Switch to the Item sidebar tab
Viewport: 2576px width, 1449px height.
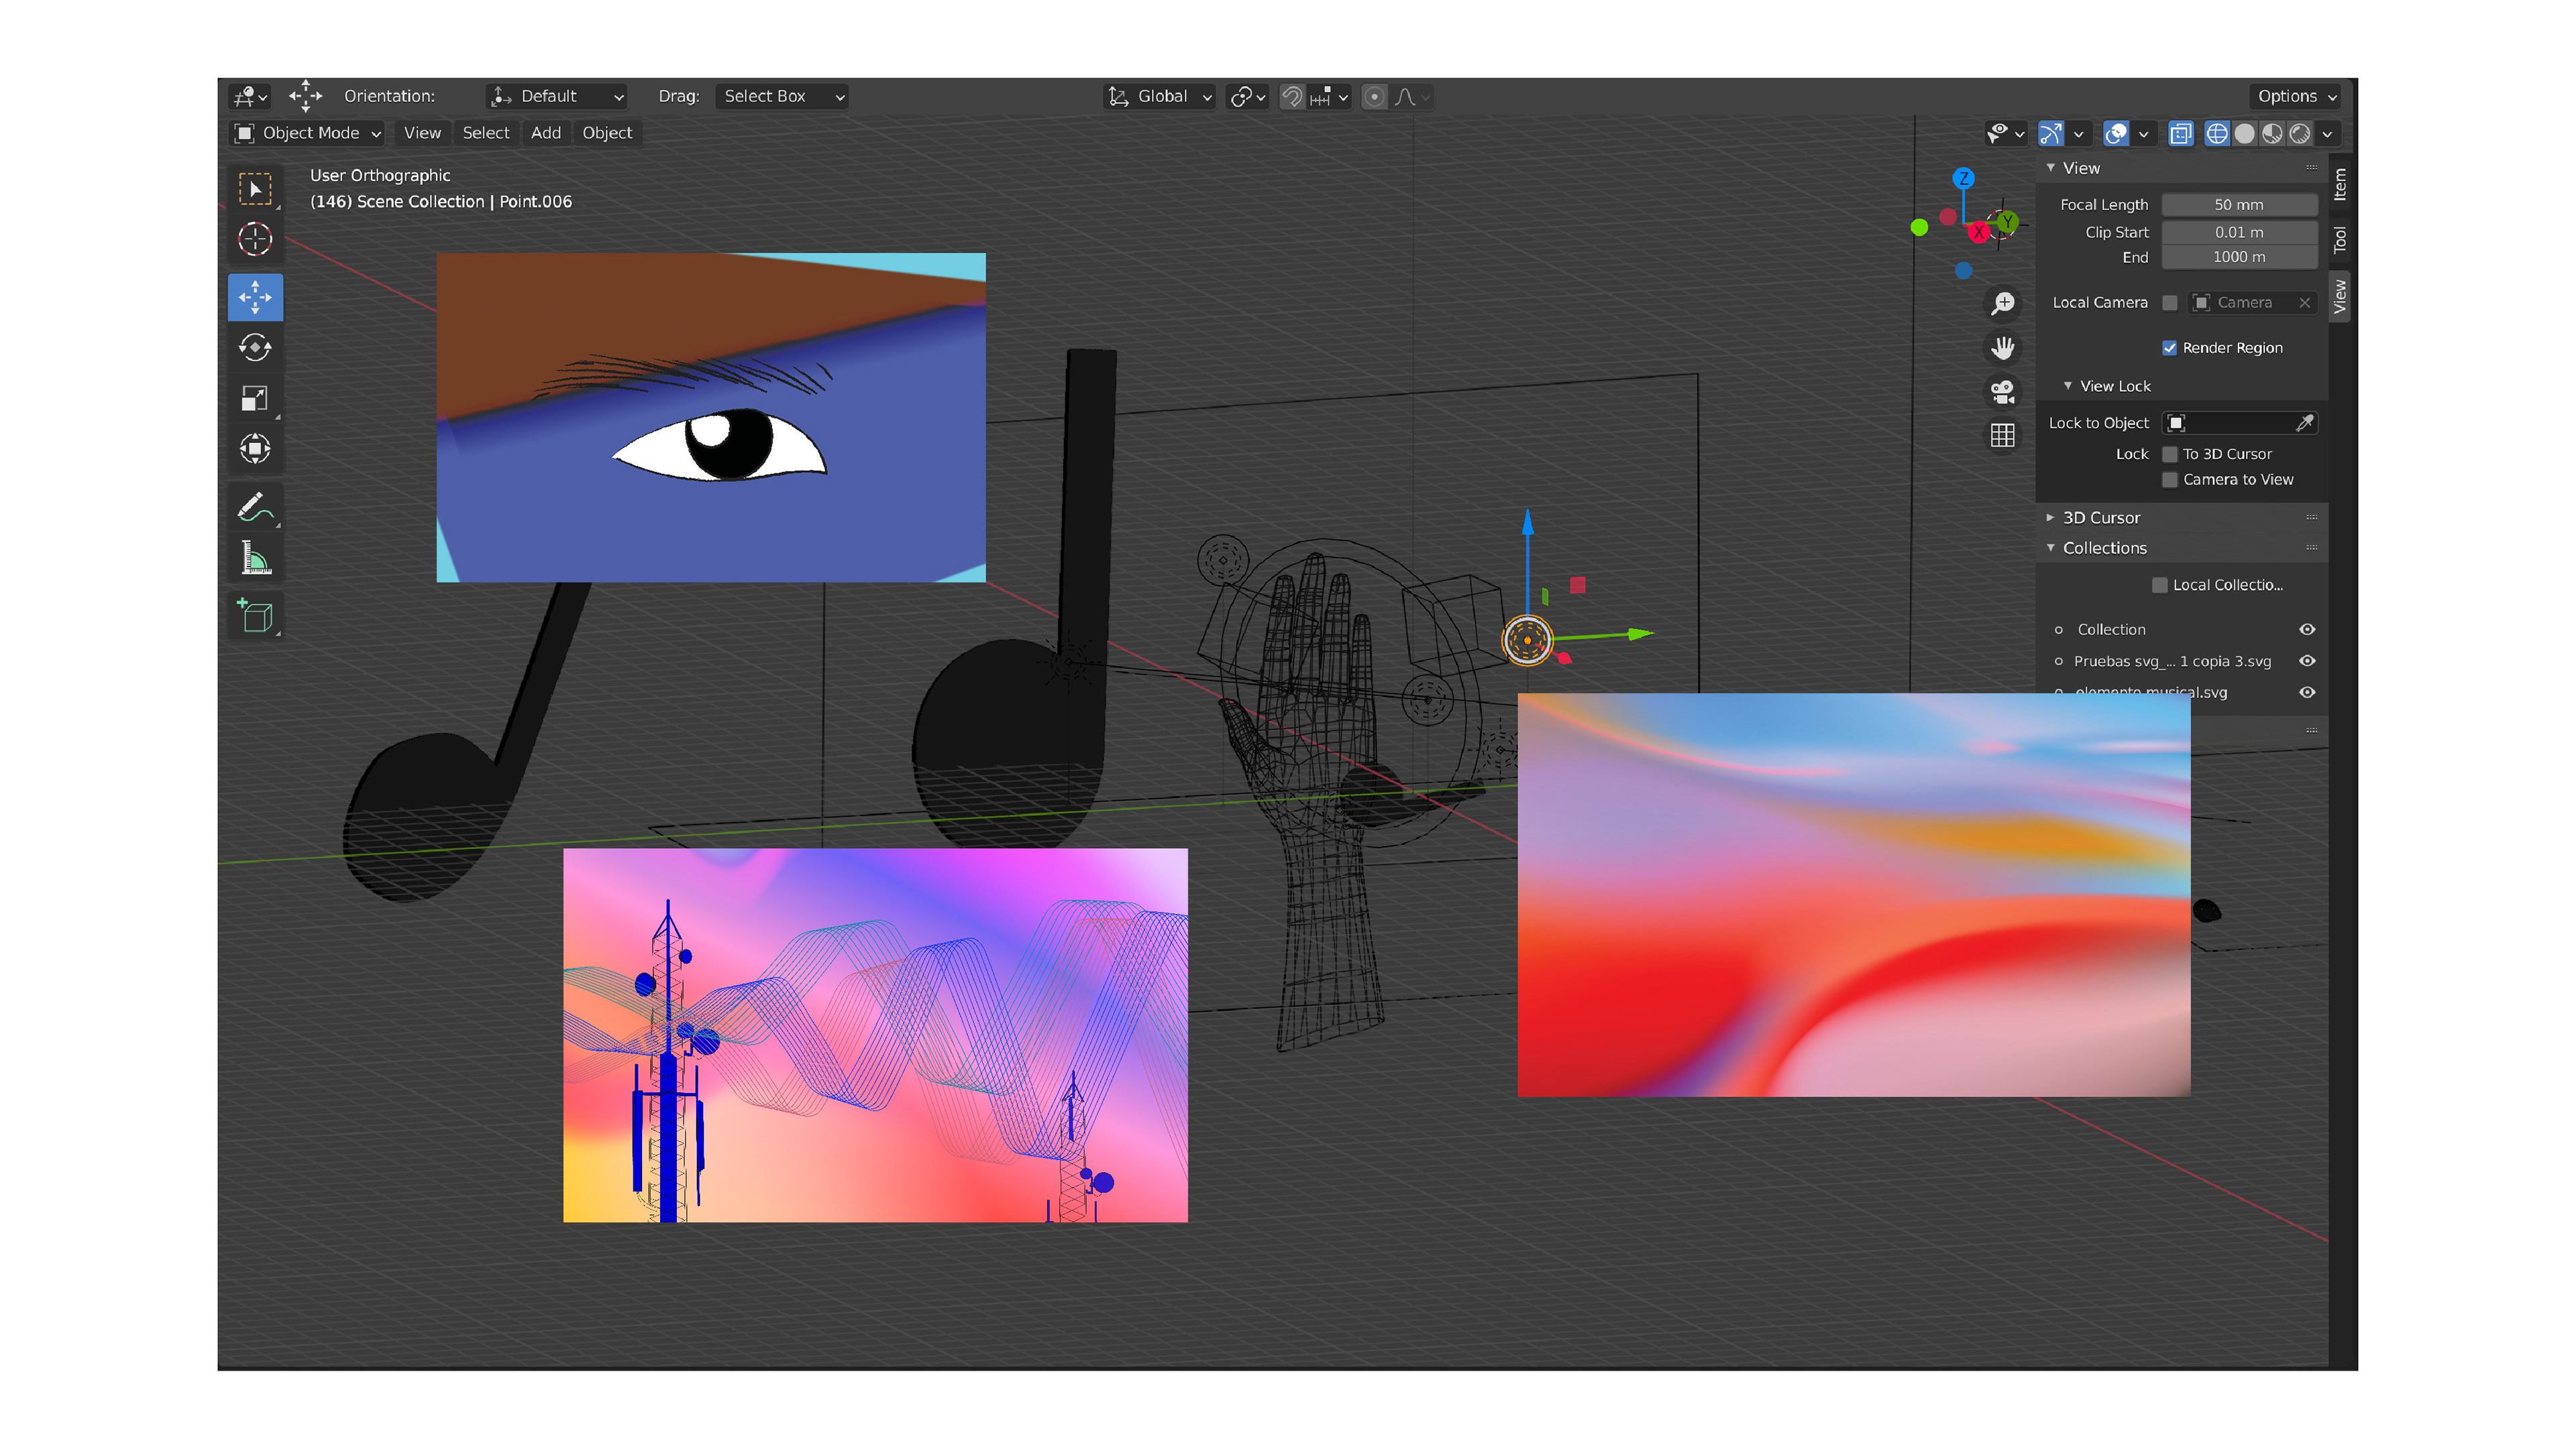click(x=2339, y=184)
